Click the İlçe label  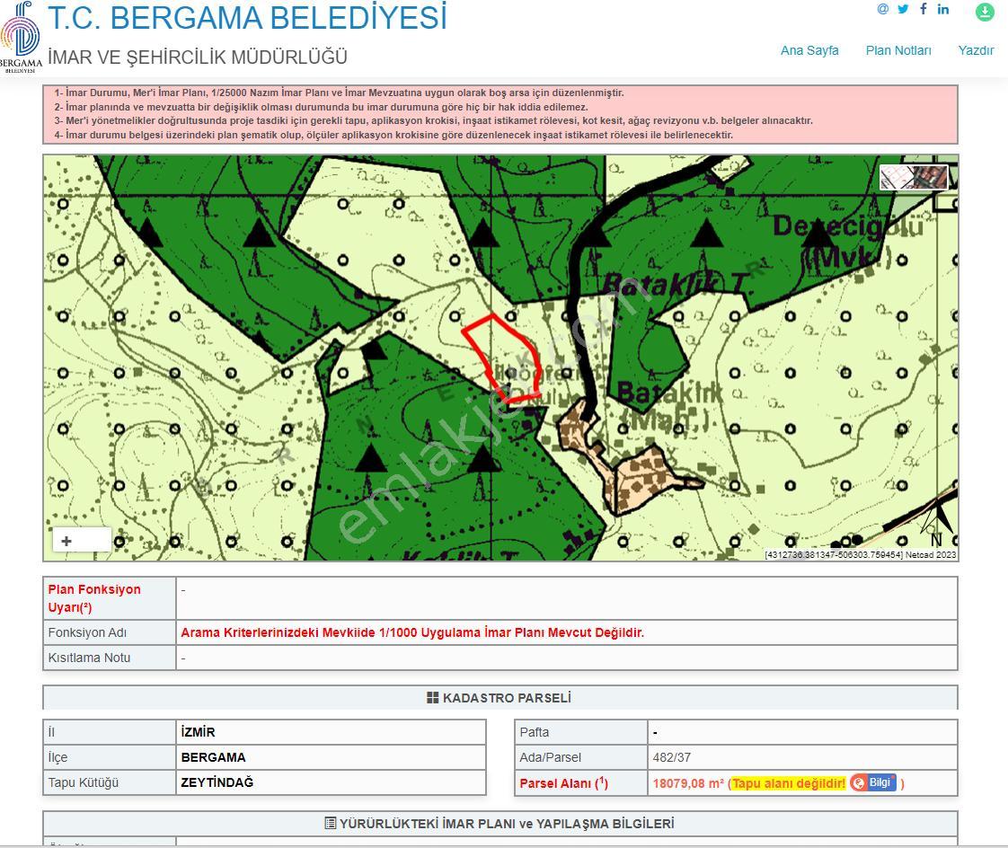(x=57, y=757)
